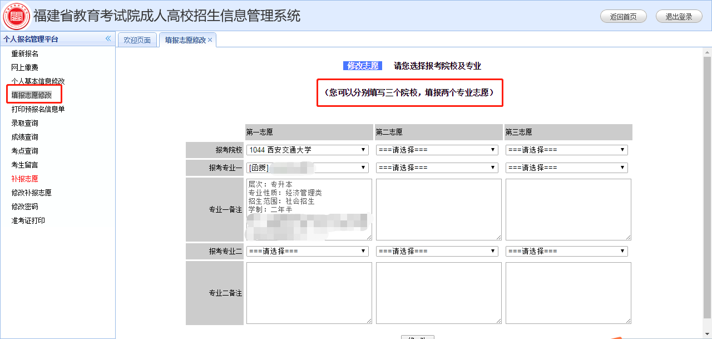Screen dimensions: 712x339
Task: Expand 第二志愿 报考院校 dropdown
Action: click(x=437, y=150)
